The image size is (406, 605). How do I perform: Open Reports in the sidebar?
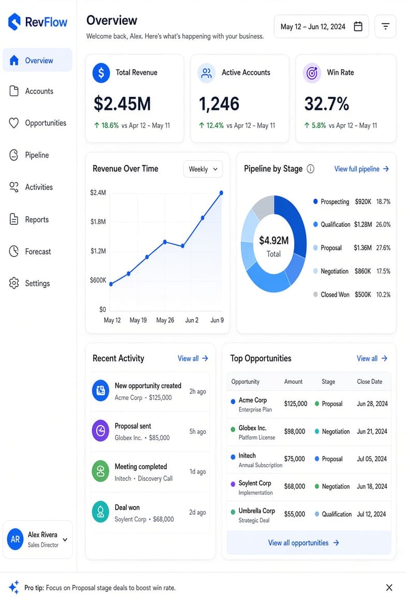pos(37,219)
